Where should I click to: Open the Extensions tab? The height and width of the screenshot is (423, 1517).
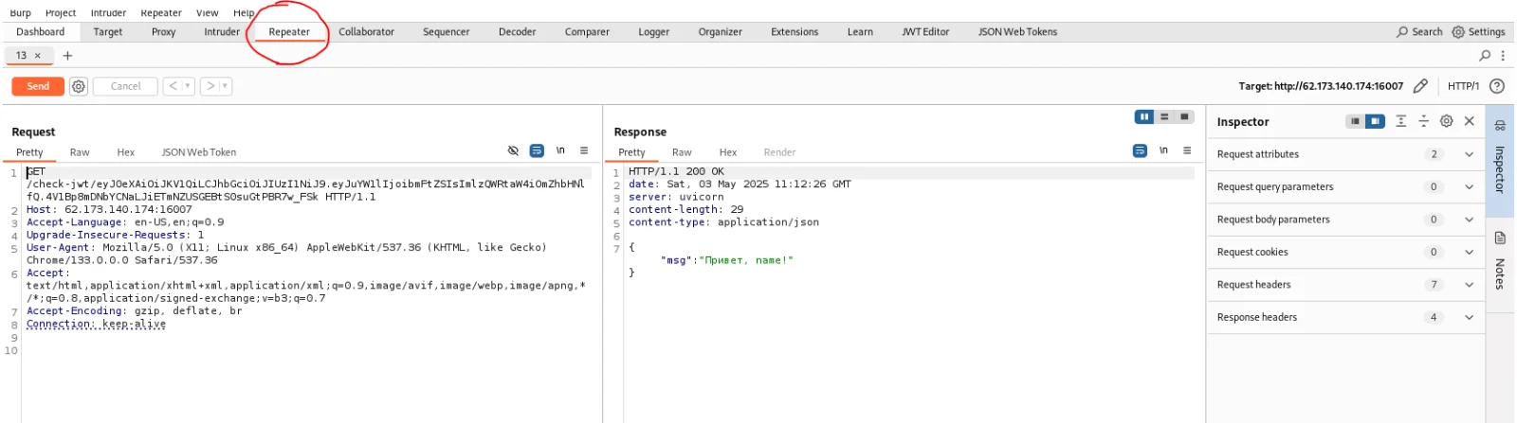pos(795,32)
